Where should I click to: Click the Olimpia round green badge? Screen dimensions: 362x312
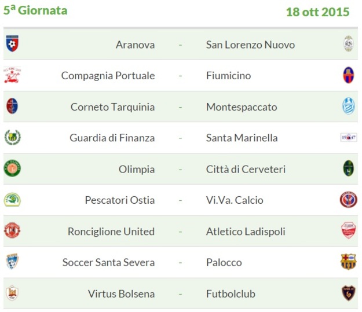12,168
